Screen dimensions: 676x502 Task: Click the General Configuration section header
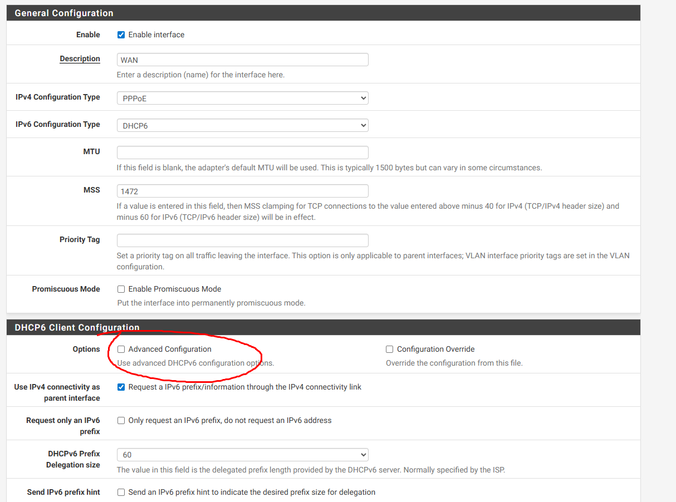pos(324,13)
